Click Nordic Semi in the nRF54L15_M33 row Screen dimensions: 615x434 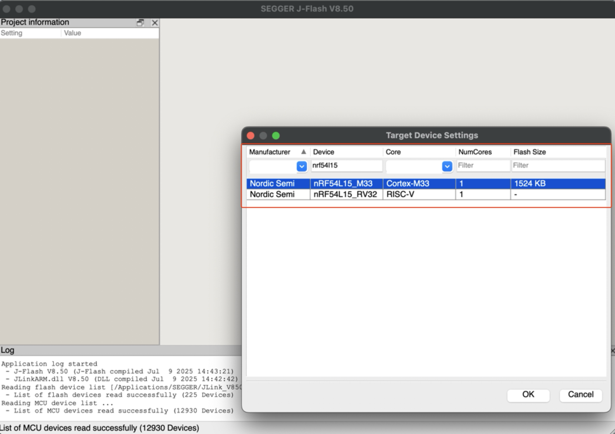[x=278, y=184]
